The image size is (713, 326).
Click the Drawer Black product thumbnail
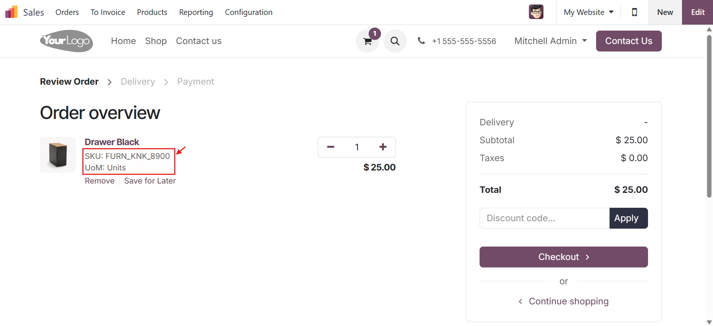click(x=58, y=155)
